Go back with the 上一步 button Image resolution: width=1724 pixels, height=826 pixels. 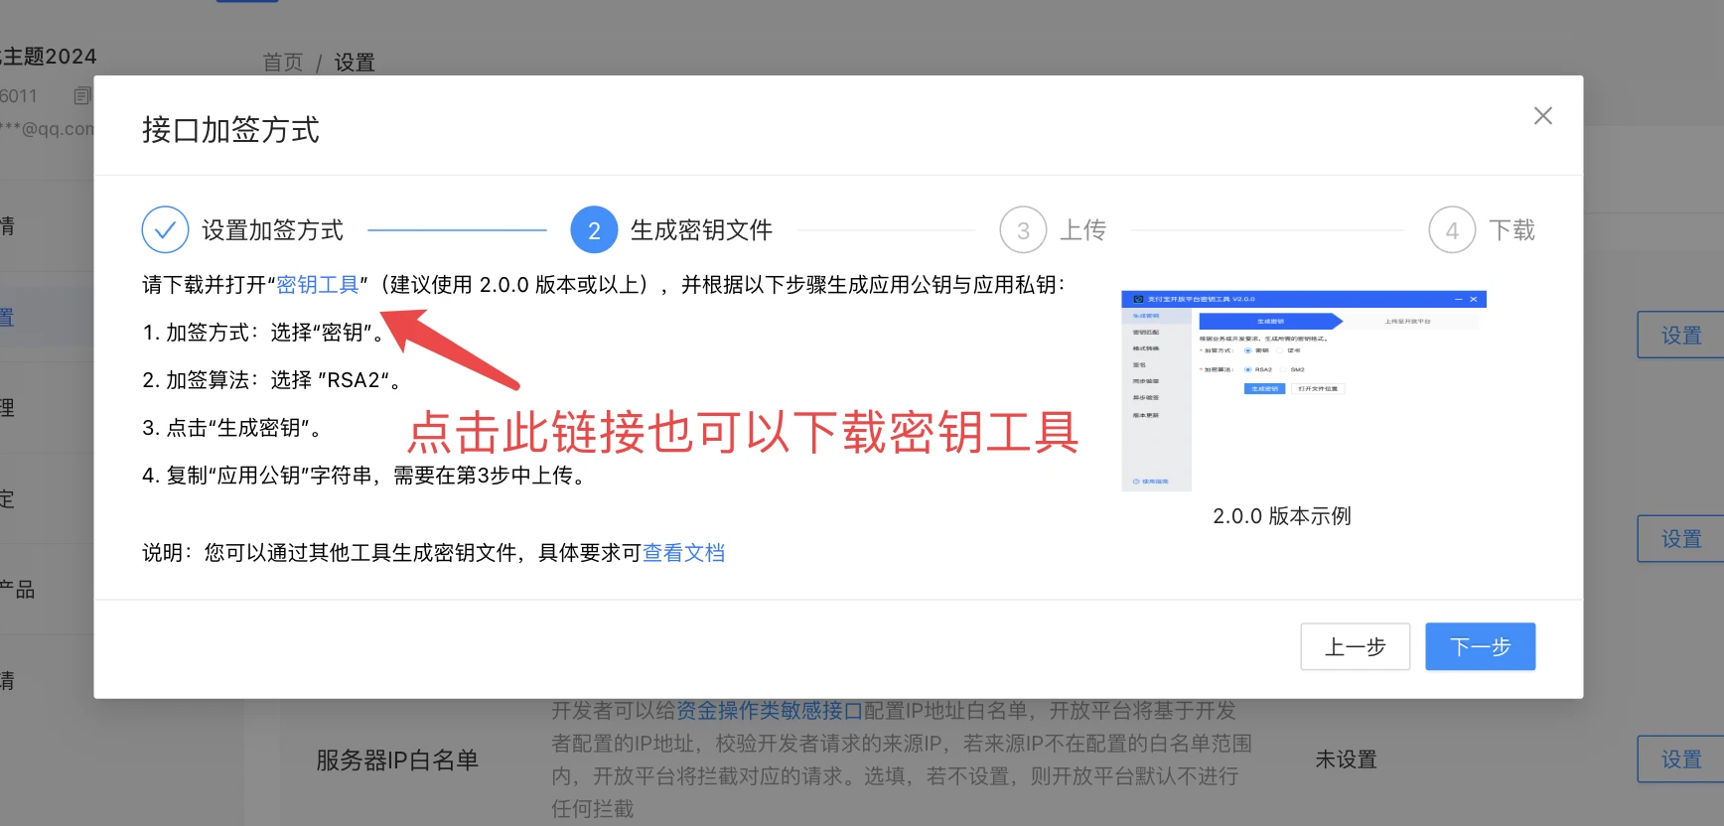point(1355,647)
